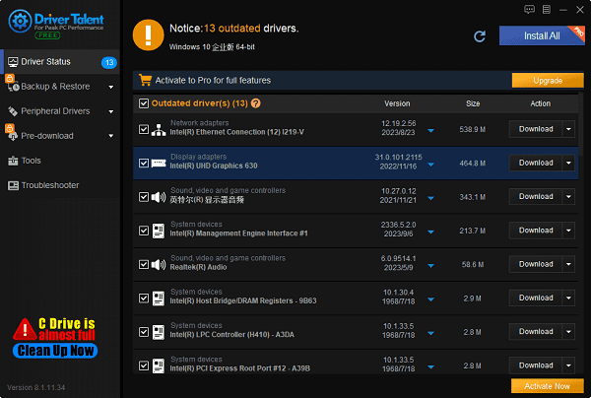The width and height of the screenshot is (591, 398).
Task: Uncheck the LPC Controller (H410) driver
Action: point(144,332)
